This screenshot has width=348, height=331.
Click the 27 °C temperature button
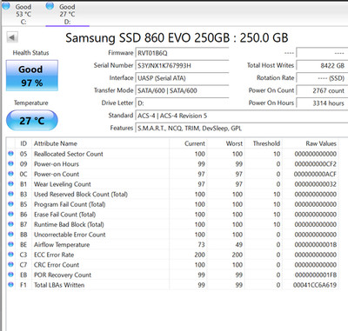tap(32, 121)
